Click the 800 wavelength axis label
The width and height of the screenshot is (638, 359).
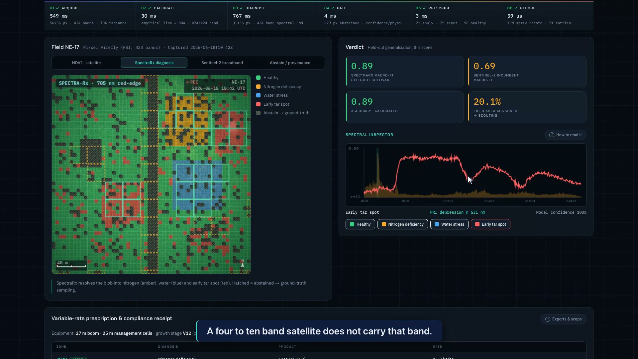[405, 201]
